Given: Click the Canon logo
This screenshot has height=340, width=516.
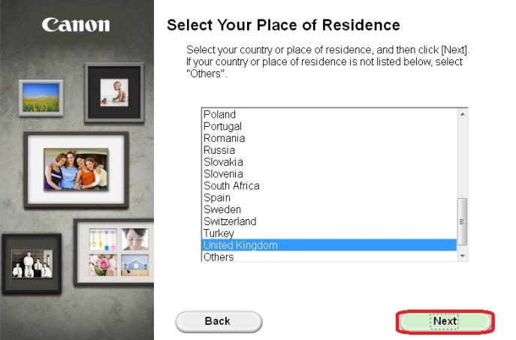Looking at the screenshot, I should click(76, 25).
